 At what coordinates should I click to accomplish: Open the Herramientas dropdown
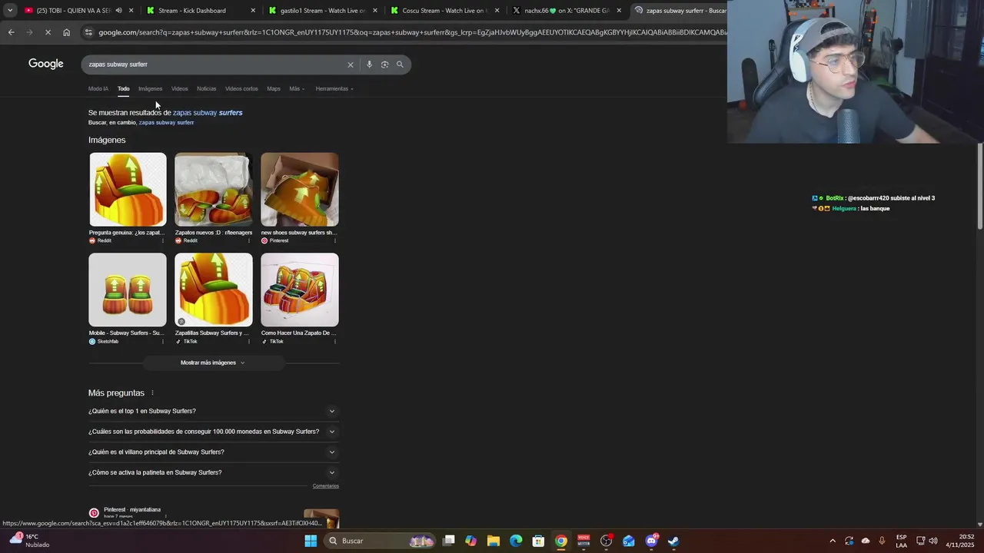click(x=334, y=88)
